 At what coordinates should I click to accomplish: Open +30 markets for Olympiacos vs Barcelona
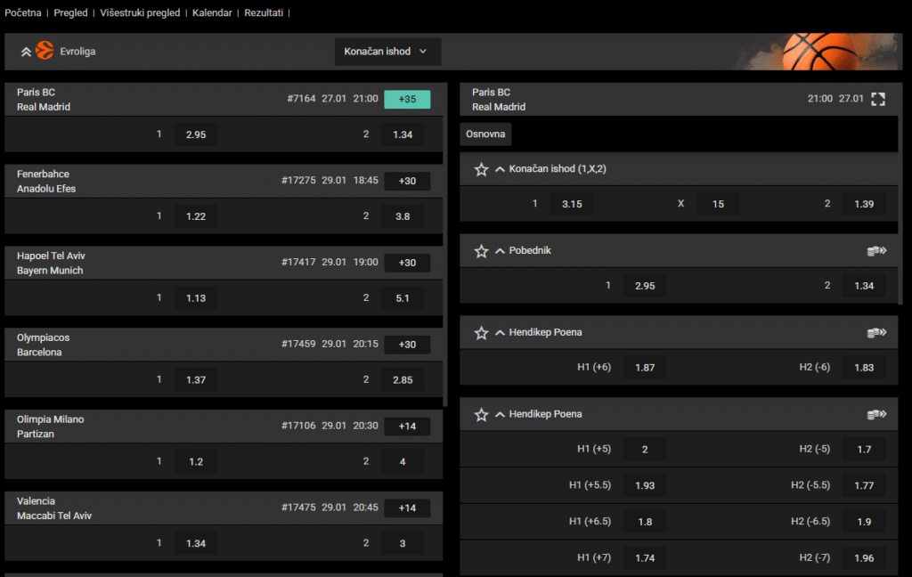point(407,345)
